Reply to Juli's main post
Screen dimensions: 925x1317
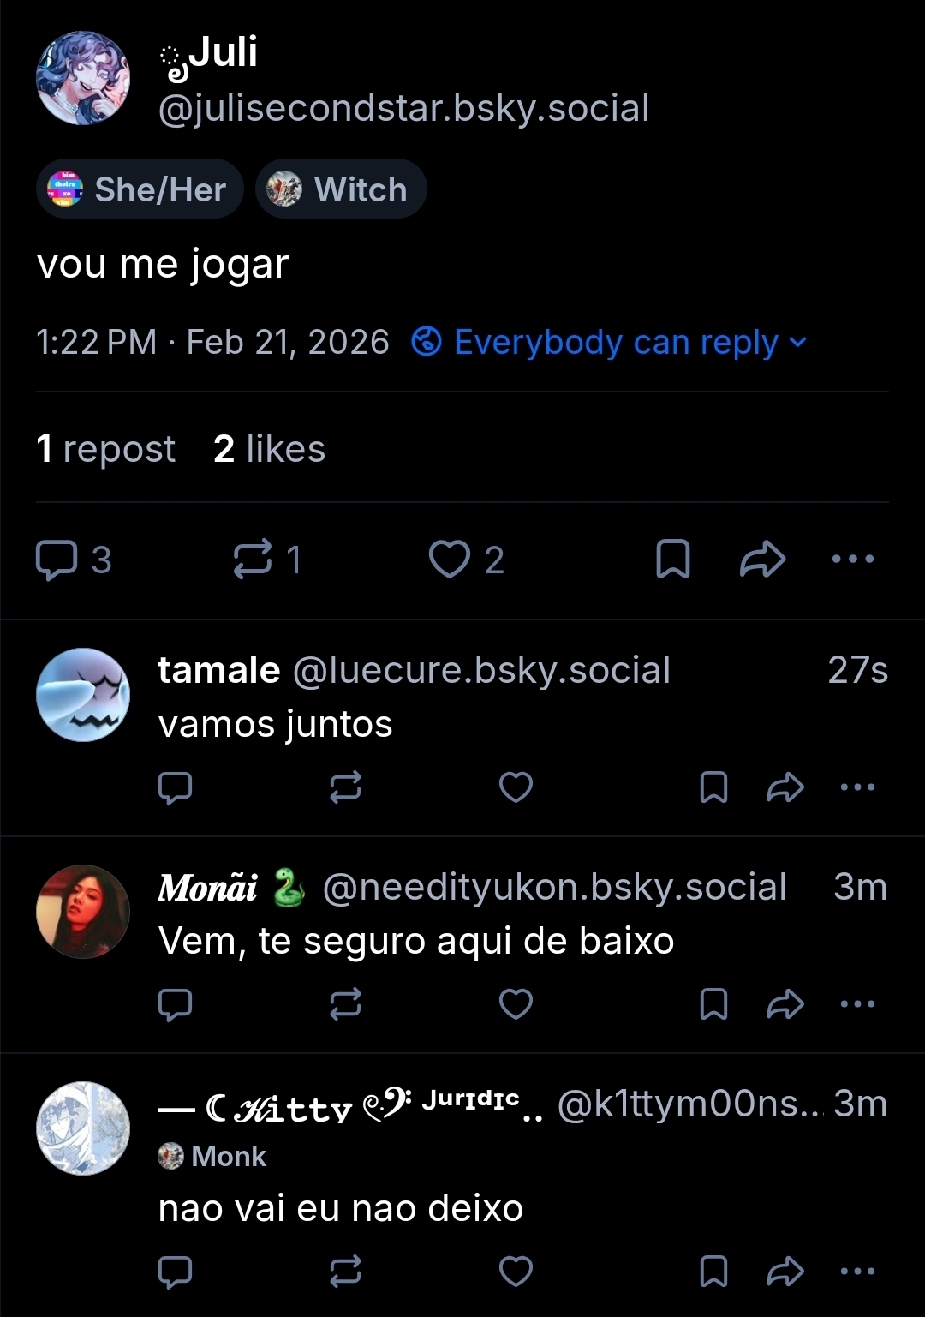[x=57, y=560]
